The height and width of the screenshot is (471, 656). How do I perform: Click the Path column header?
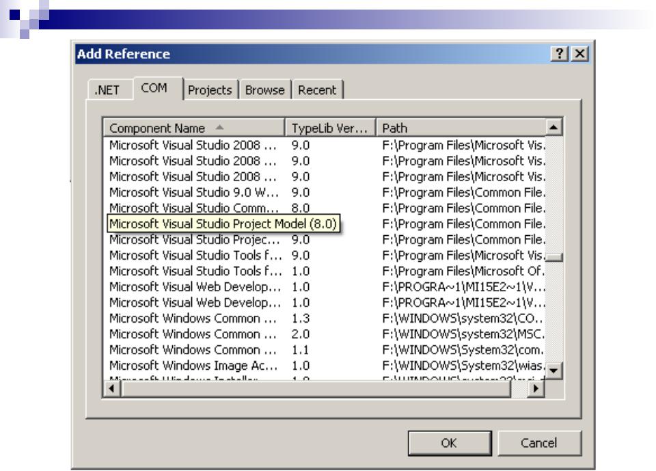[461, 128]
